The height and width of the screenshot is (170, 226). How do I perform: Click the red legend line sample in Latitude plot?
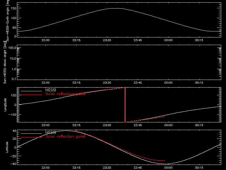coord(31,137)
